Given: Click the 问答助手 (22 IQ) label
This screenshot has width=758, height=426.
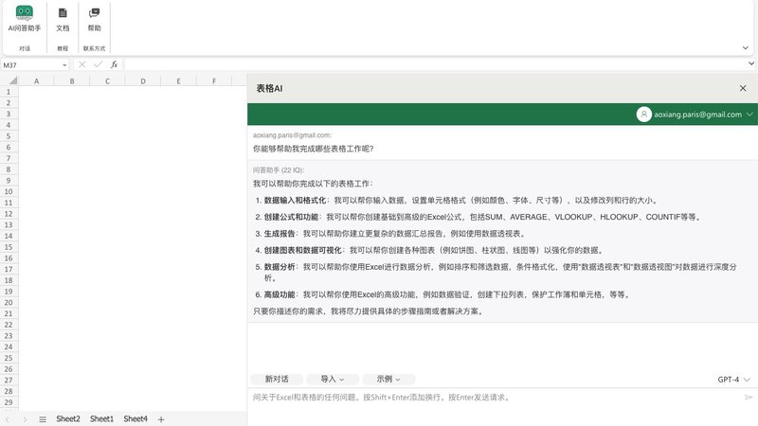Looking at the screenshot, I should tap(279, 170).
